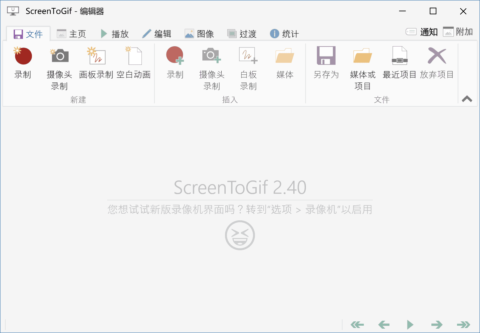Create a blank animation (空白动画)
Viewport: 480px width, 333px height.
[x=133, y=63]
